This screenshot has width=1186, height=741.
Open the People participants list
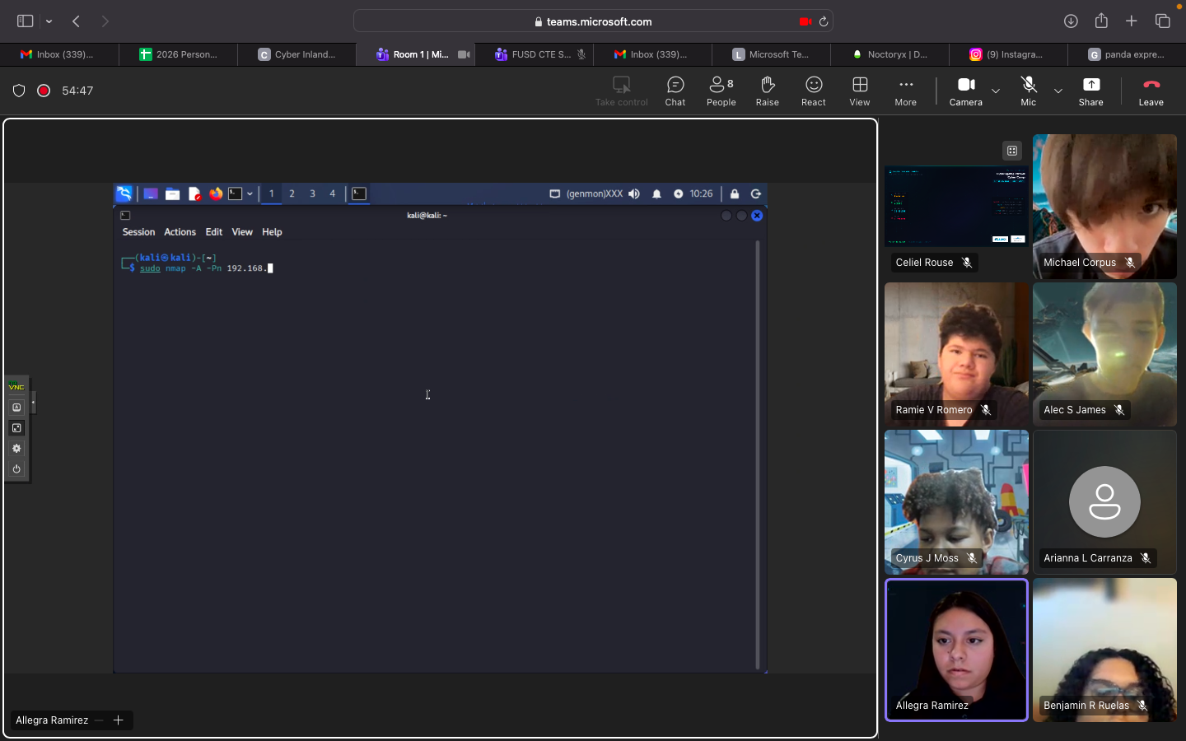(721, 91)
